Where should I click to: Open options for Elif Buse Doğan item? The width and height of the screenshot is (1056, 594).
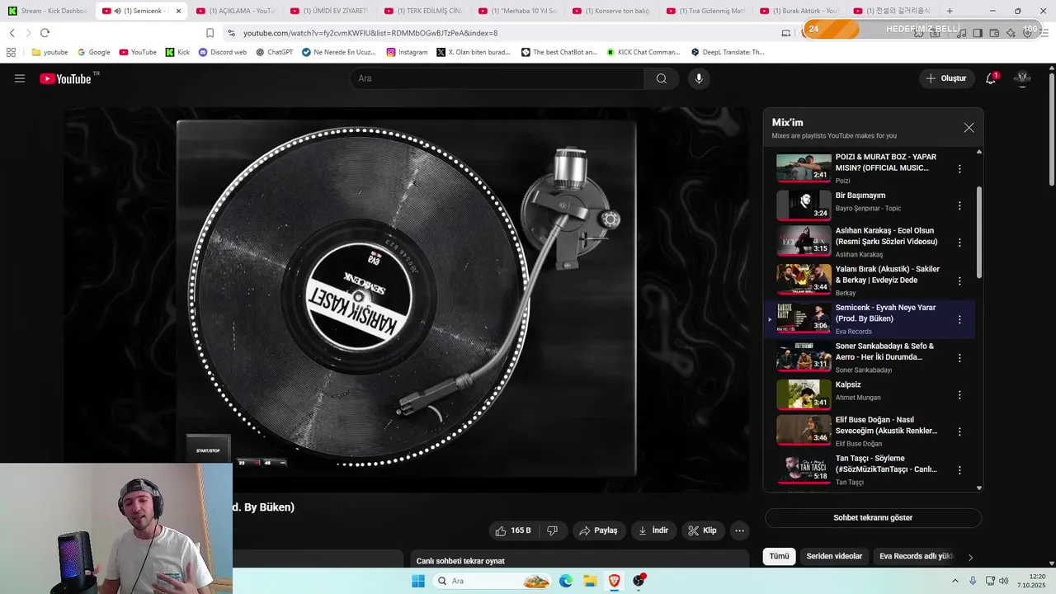(959, 431)
